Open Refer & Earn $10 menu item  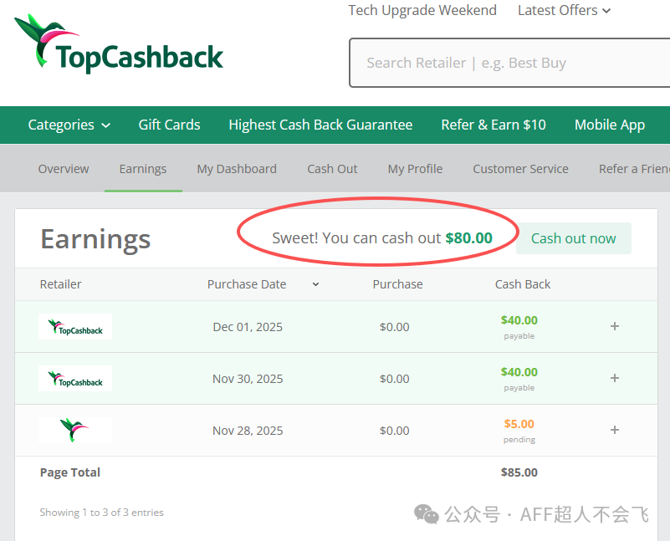pyautogui.click(x=494, y=125)
